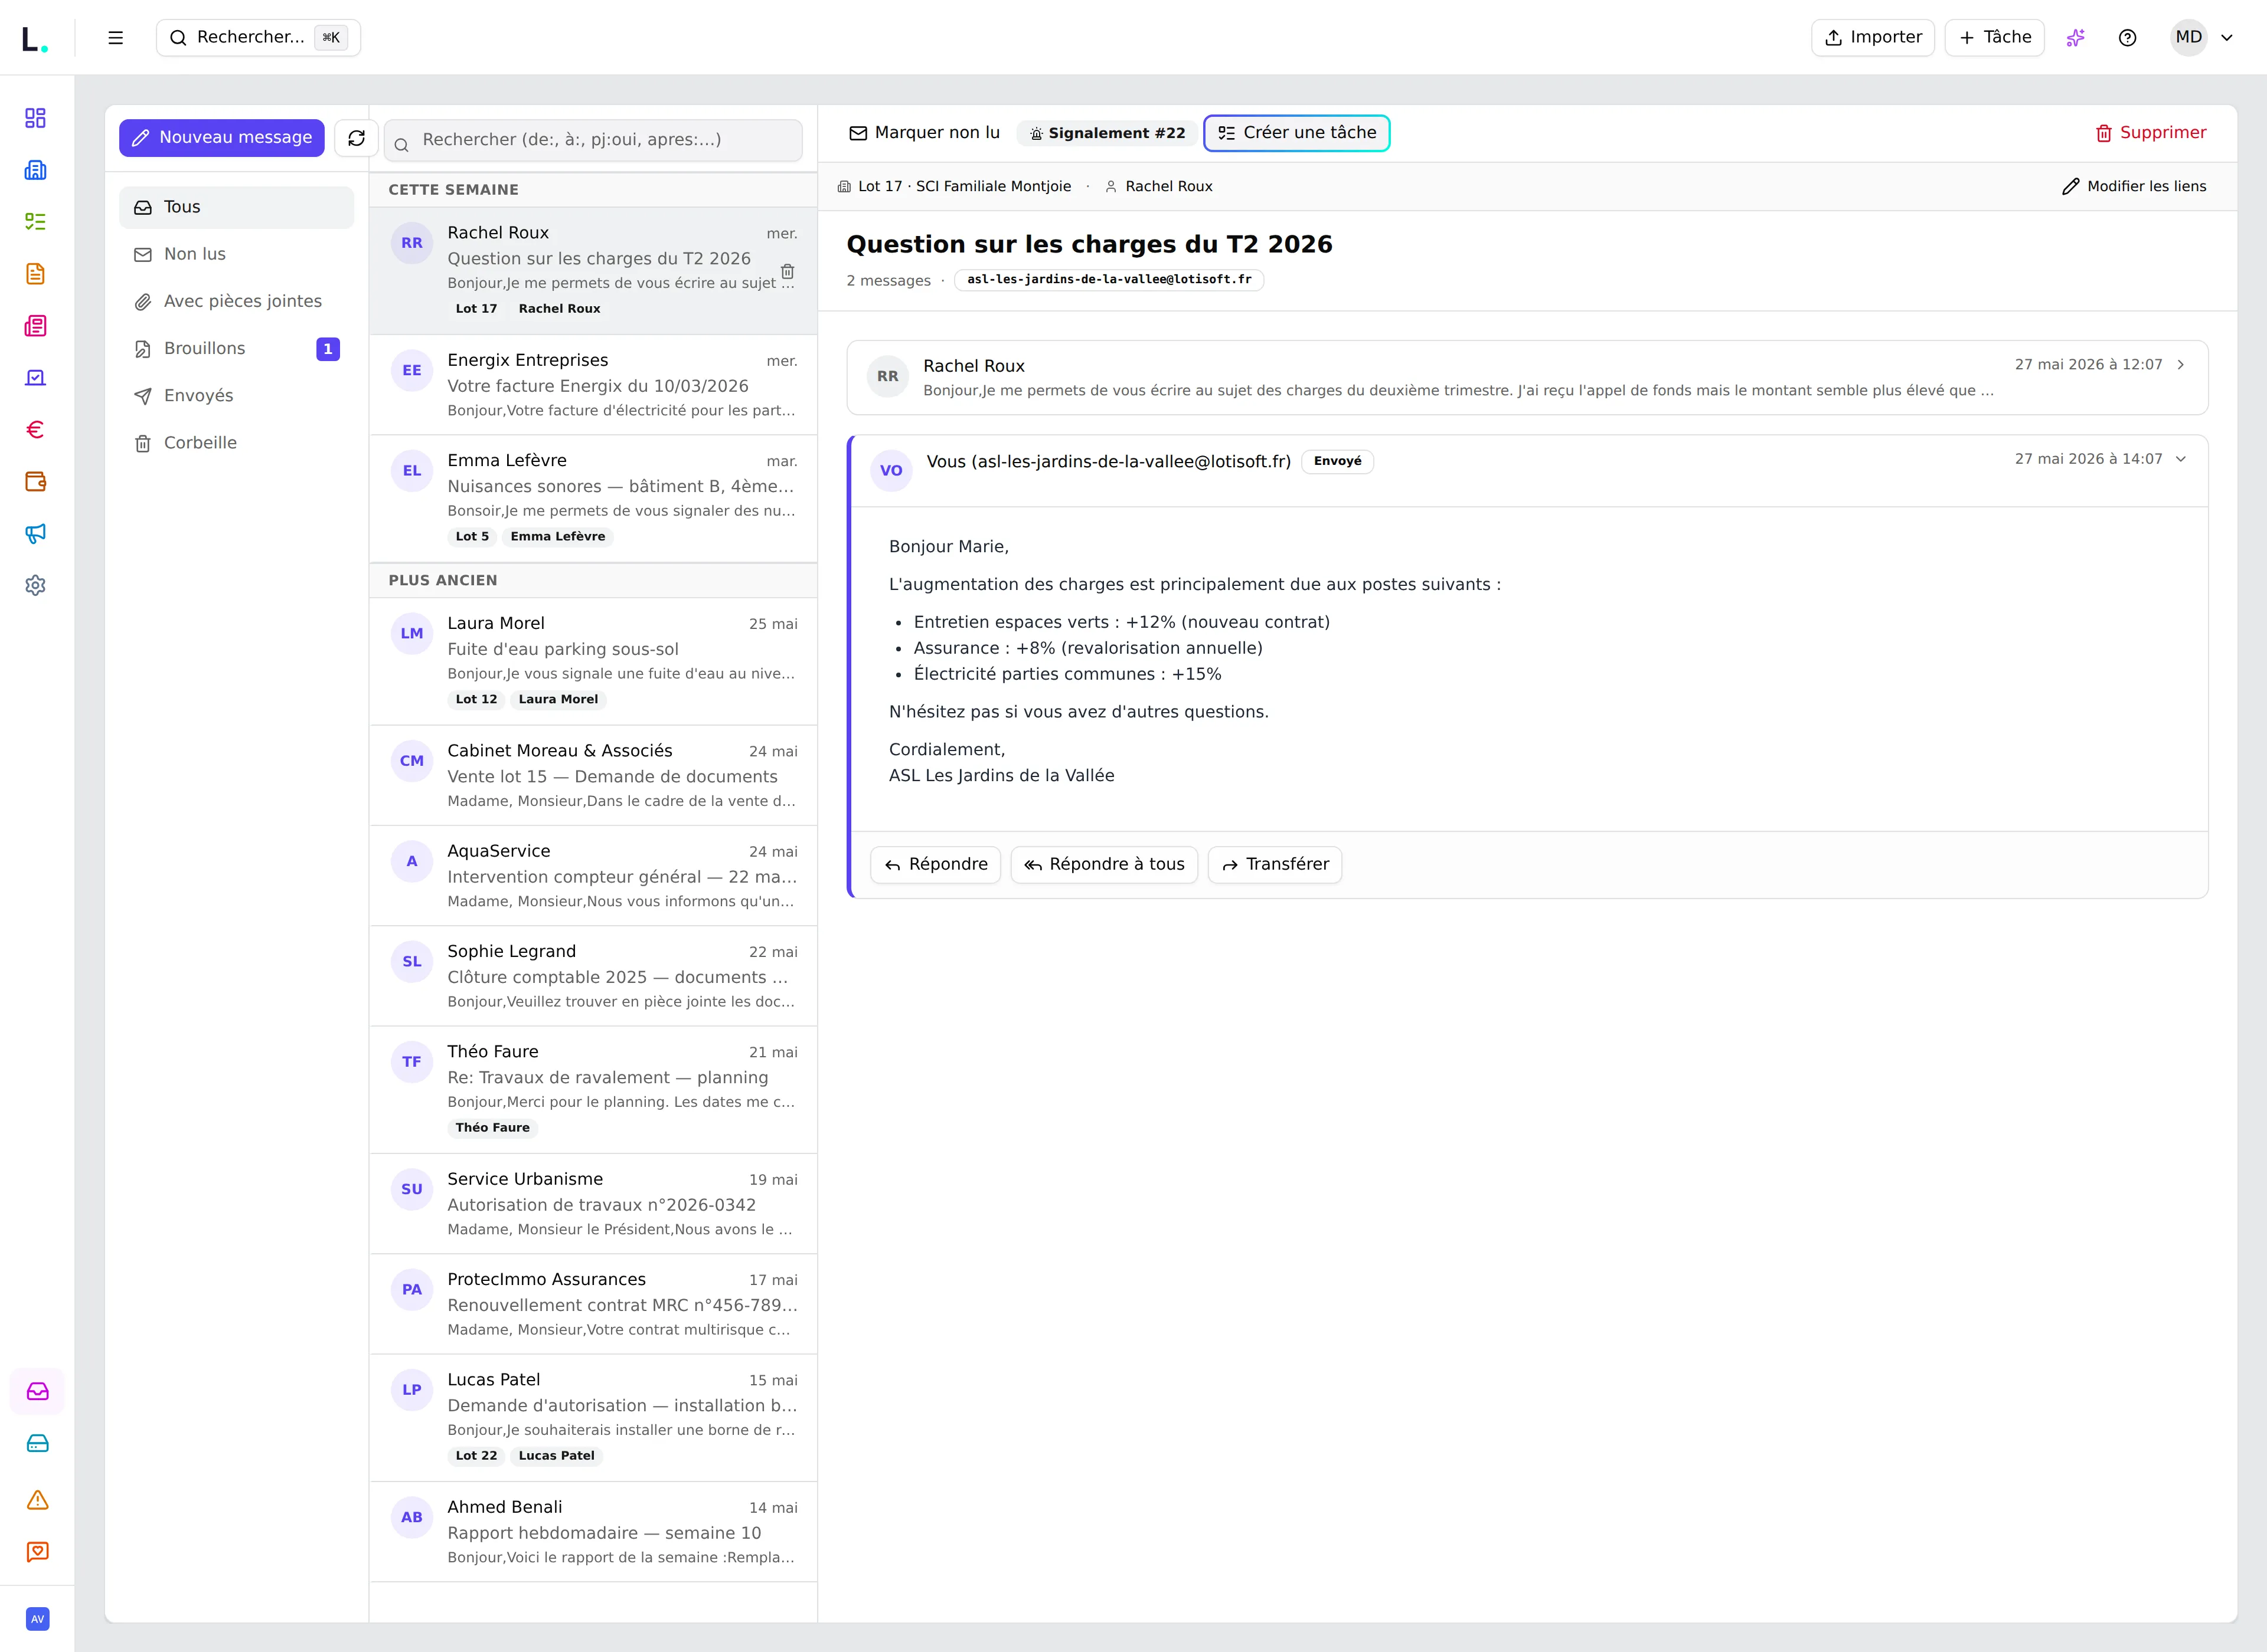
Task: Click the Lotisoft L logo
Action: [34, 39]
